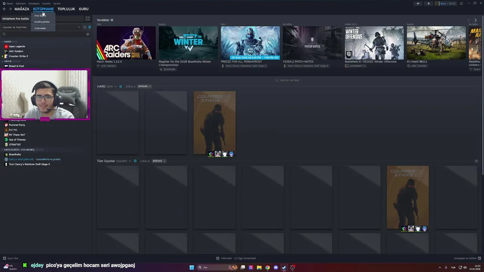Image resolution: width=484 pixels, height=272 pixels.
Task: Open the Arkadaşlar menu
Action: pyautogui.click(x=34, y=3)
